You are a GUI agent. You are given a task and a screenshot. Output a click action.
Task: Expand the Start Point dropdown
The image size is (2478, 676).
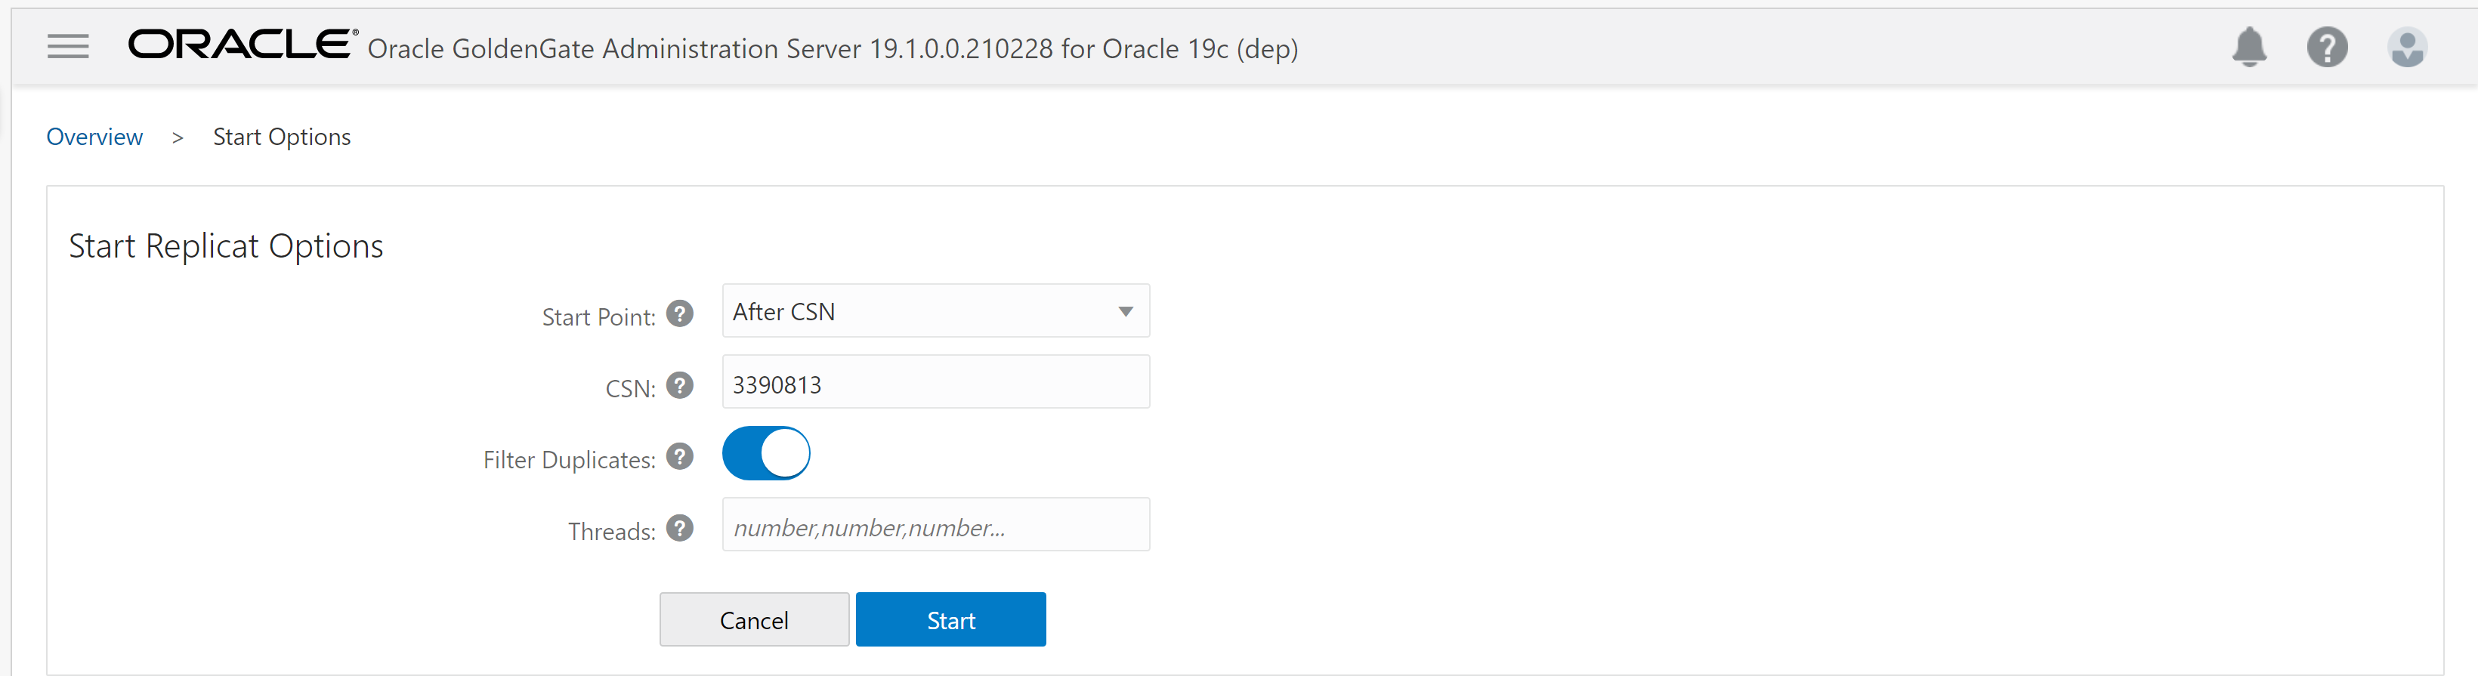click(x=935, y=311)
